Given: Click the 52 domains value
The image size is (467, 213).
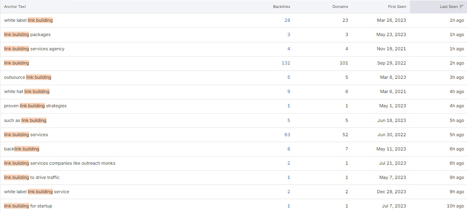Looking at the screenshot, I should point(345,135).
